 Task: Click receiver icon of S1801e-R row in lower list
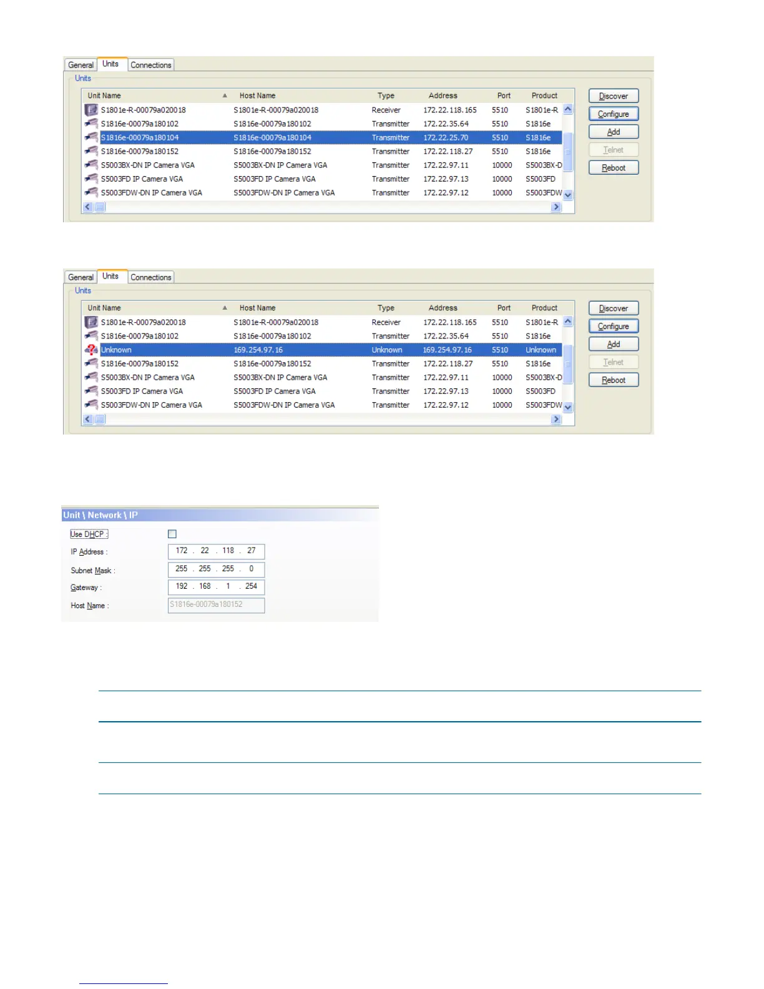coord(91,322)
